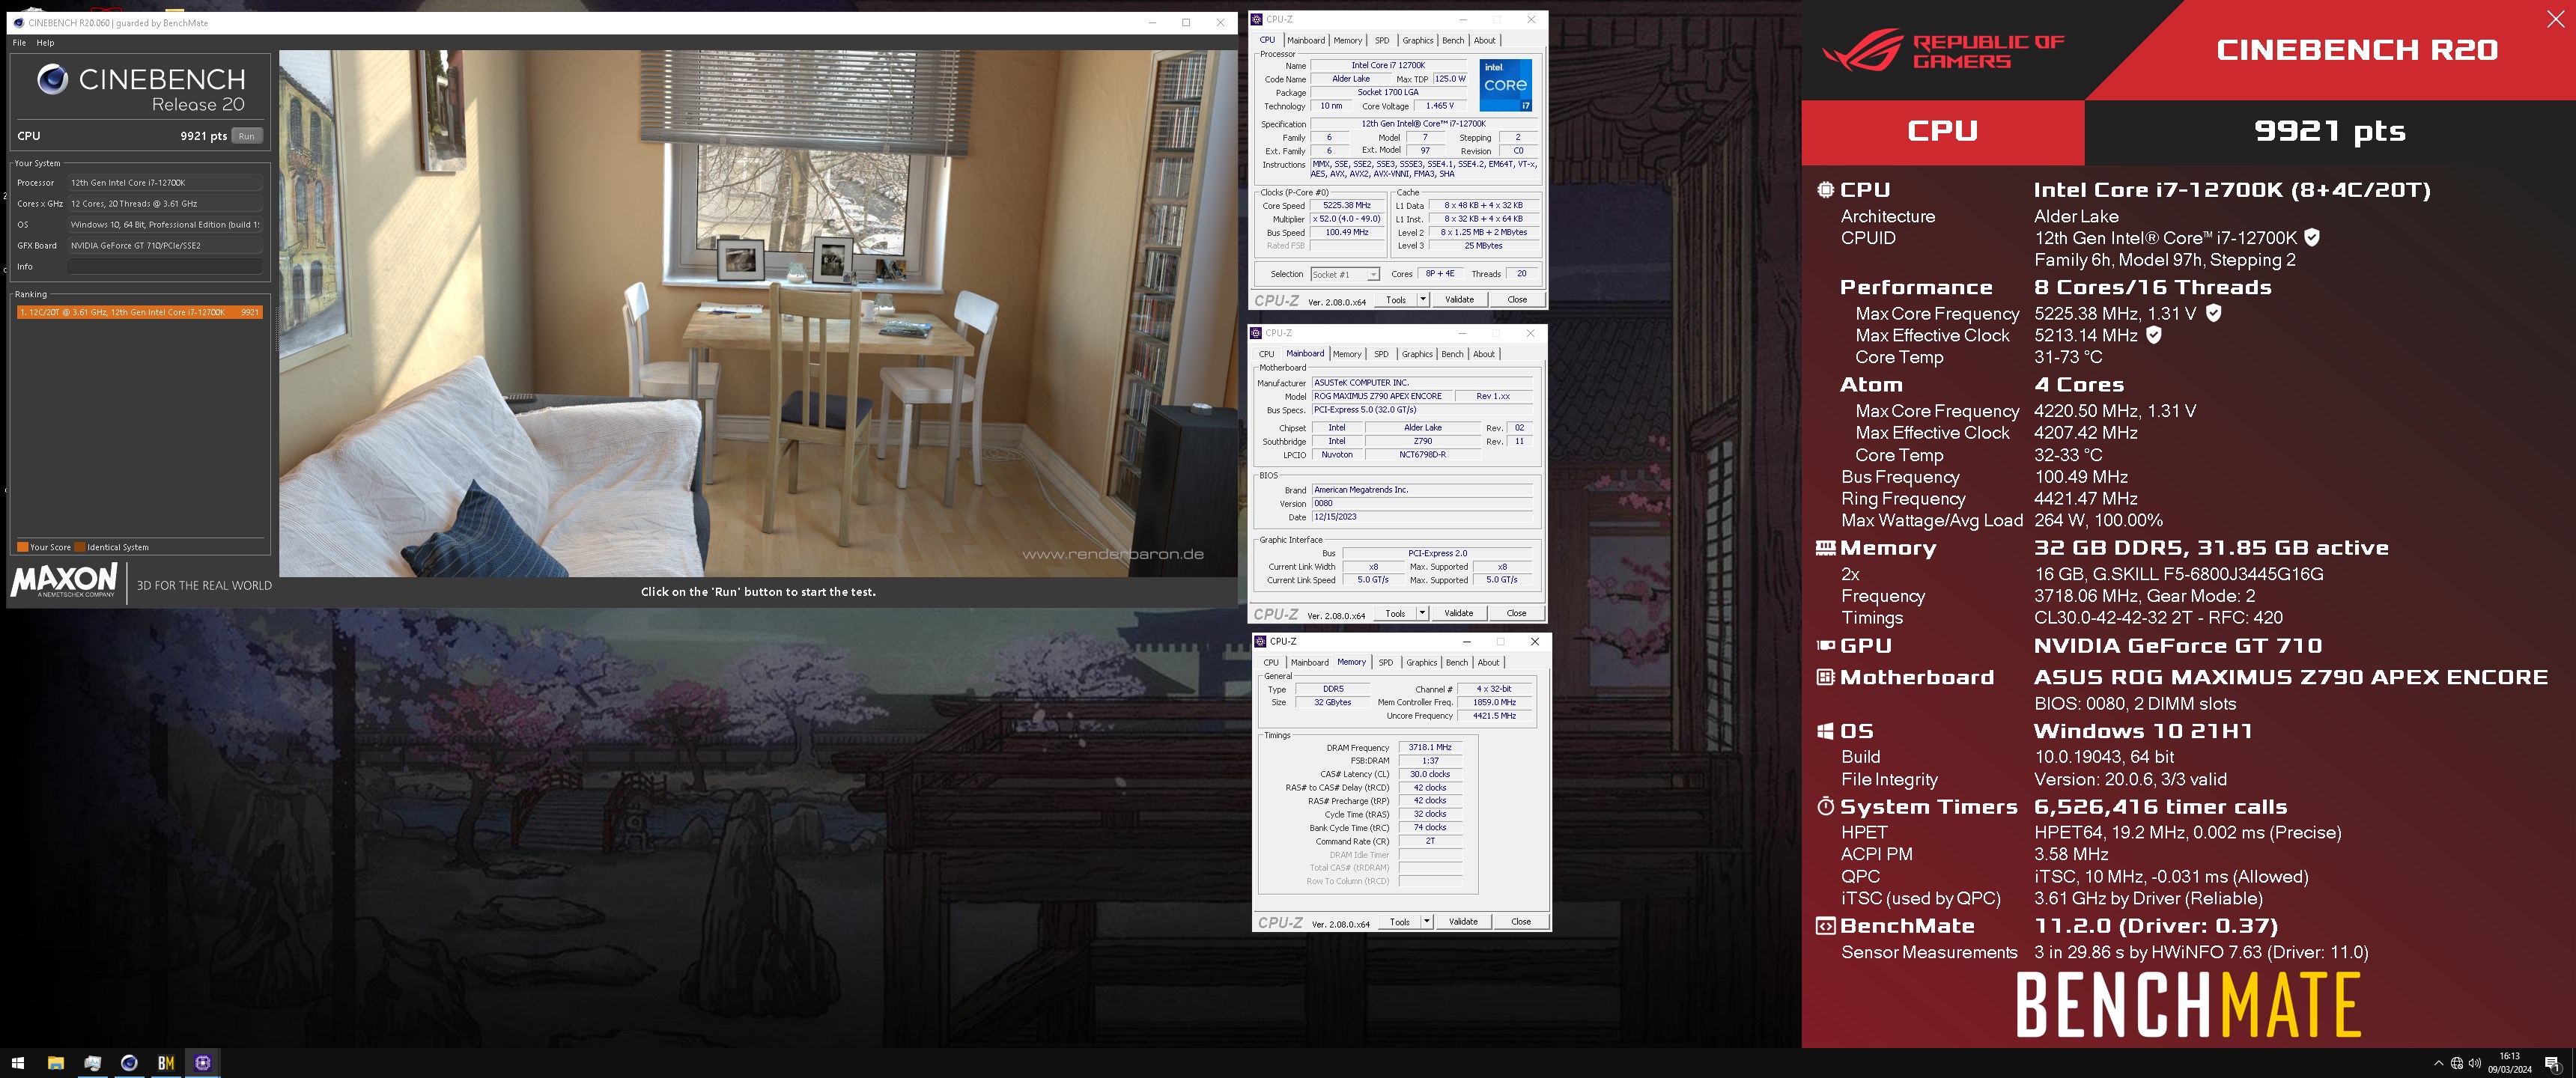Click Validate in CPU-Z CPU window
The height and width of the screenshot is (1078, 2576).
[x=1459, y=299]
